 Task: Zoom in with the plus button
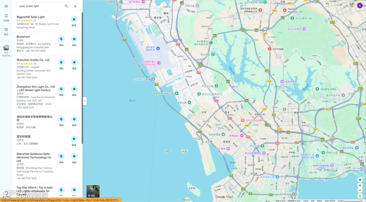[360, 185]
